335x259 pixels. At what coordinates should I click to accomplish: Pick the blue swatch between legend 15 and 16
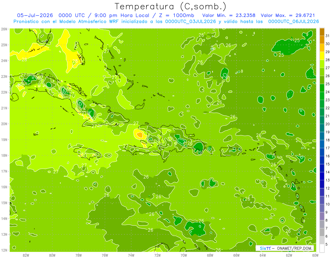[322, 160]
